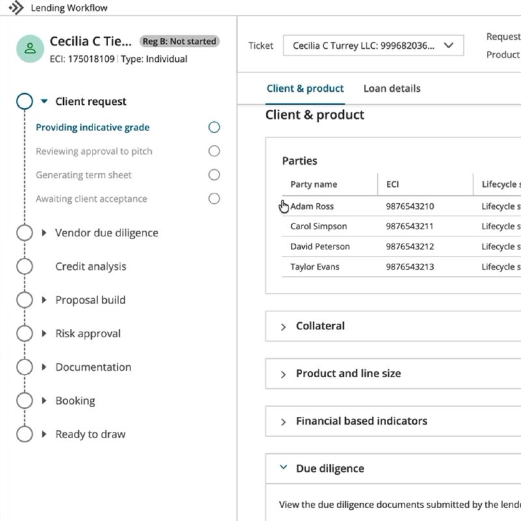Click the Cecilia C Tie... client name
The image size is (521, 521).
click(91, 41)
